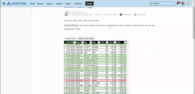Select the date cell 6/25/2021
This screenshot has height=94, width=195.
(x=70, y=70)
